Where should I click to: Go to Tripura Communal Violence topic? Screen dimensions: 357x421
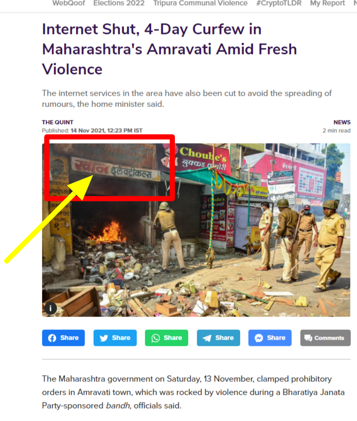point(200,3)
